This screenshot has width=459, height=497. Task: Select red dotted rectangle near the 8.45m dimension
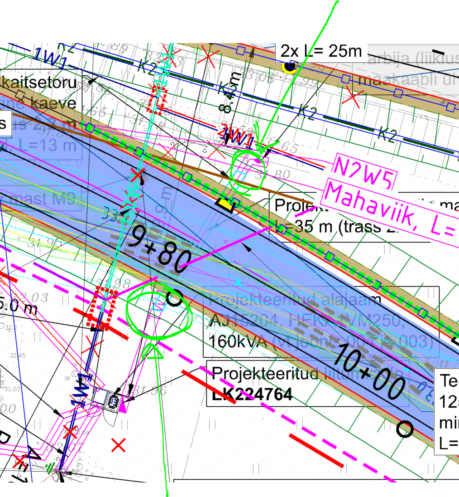click(x=158, y=98)
